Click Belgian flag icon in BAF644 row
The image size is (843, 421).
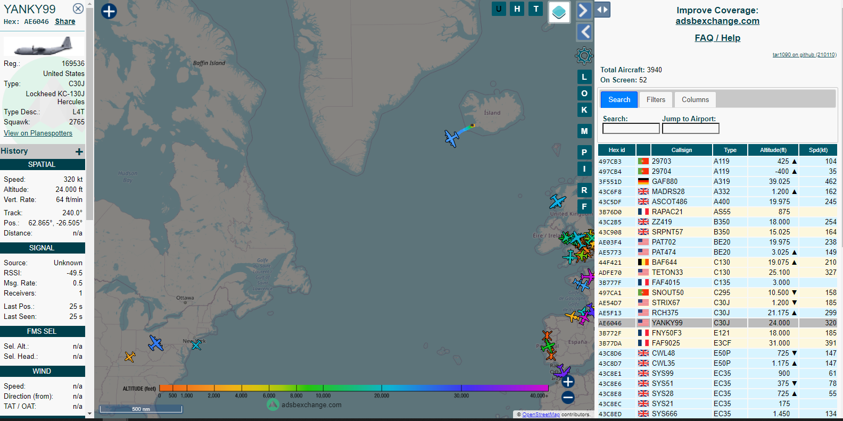pos(643,262)
